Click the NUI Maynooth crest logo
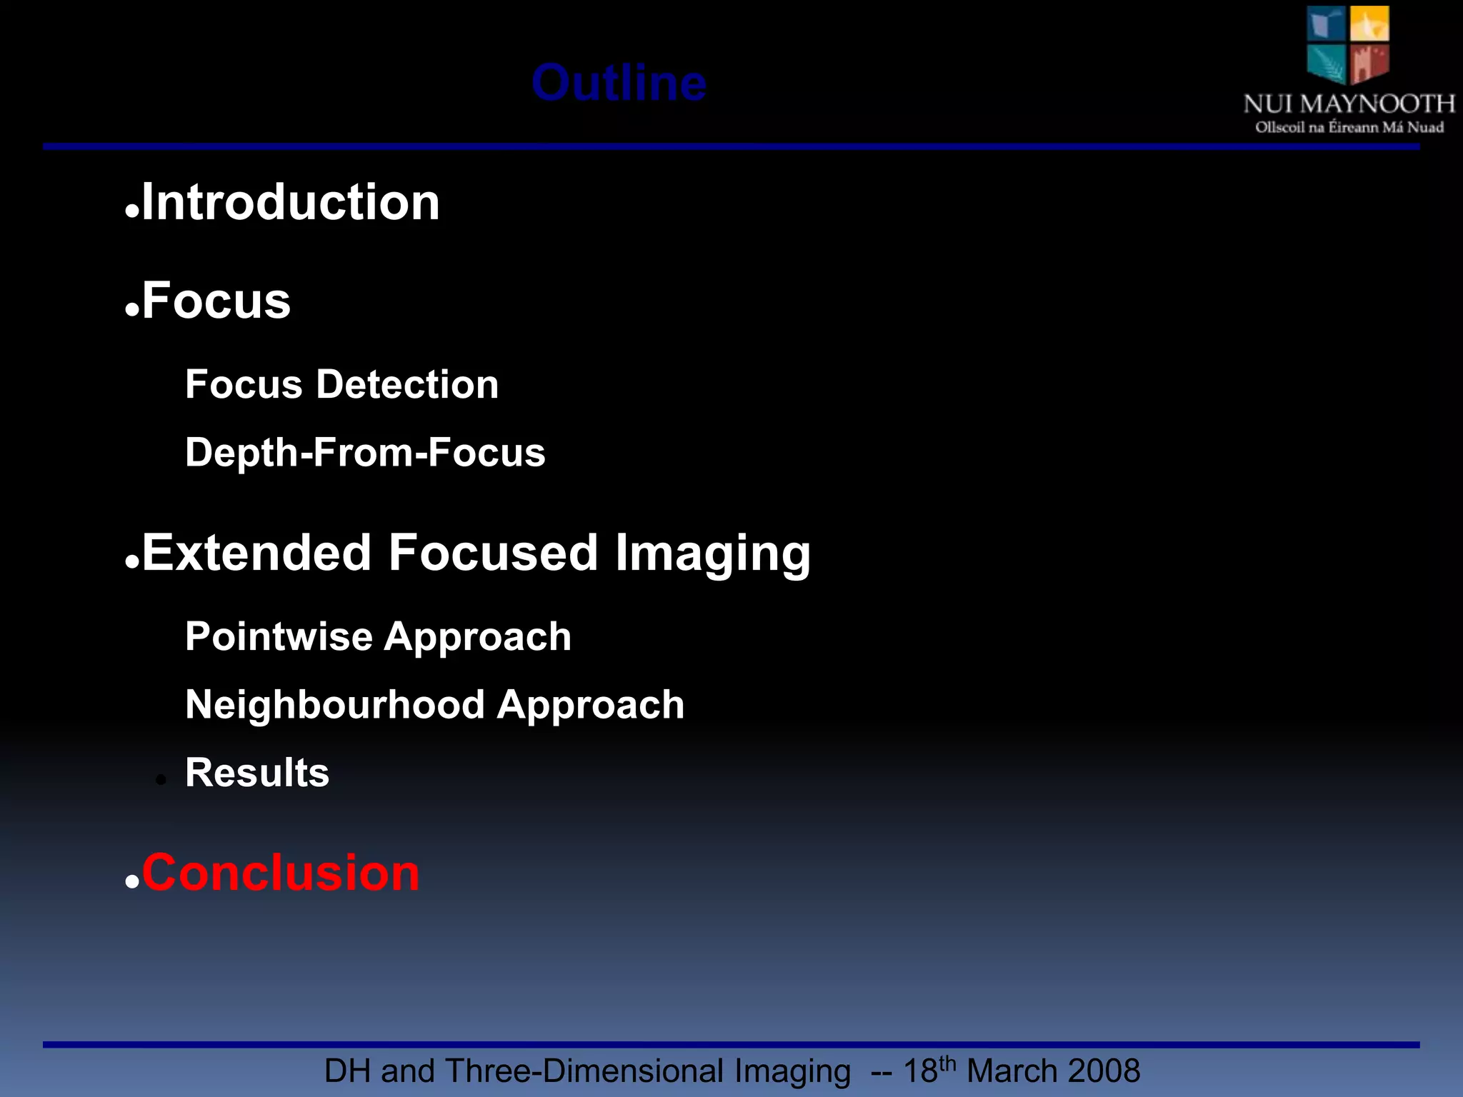 [1348, 45]
